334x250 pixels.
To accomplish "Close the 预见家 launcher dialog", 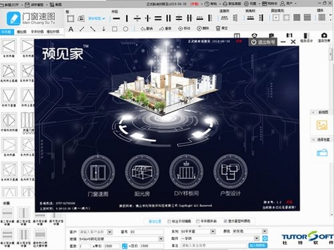I will click(x=293, y=42).
